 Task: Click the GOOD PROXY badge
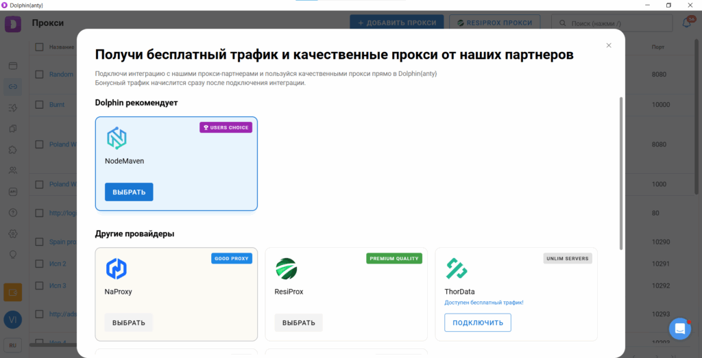pos(232,258)
